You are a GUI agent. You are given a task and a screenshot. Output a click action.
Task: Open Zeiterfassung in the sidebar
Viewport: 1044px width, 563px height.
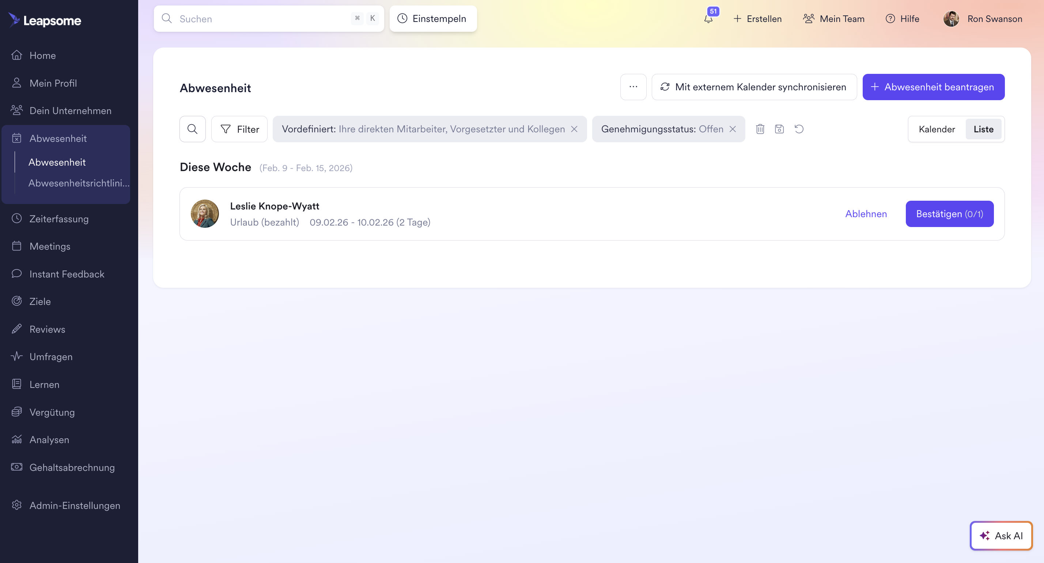59,219
